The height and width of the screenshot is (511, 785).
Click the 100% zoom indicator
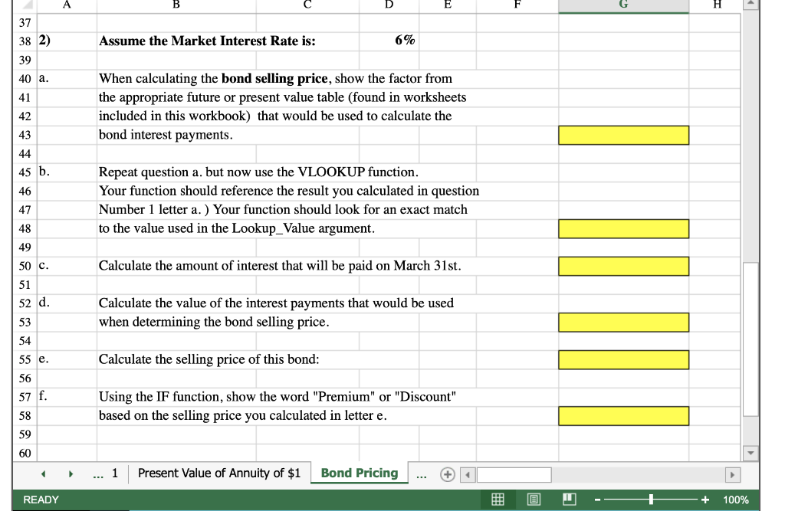[736, 499]
